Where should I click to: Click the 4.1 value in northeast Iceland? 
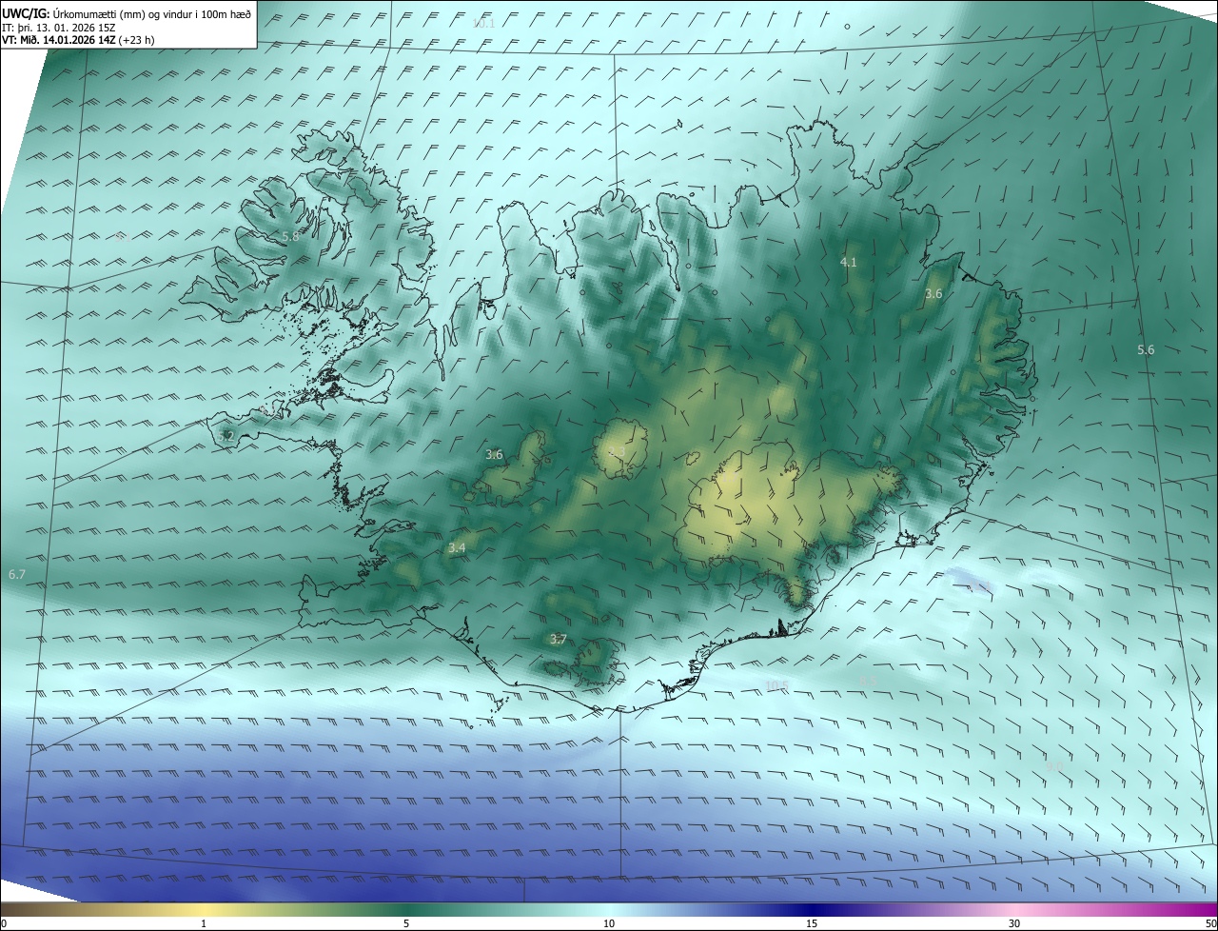tap(848, 262)
